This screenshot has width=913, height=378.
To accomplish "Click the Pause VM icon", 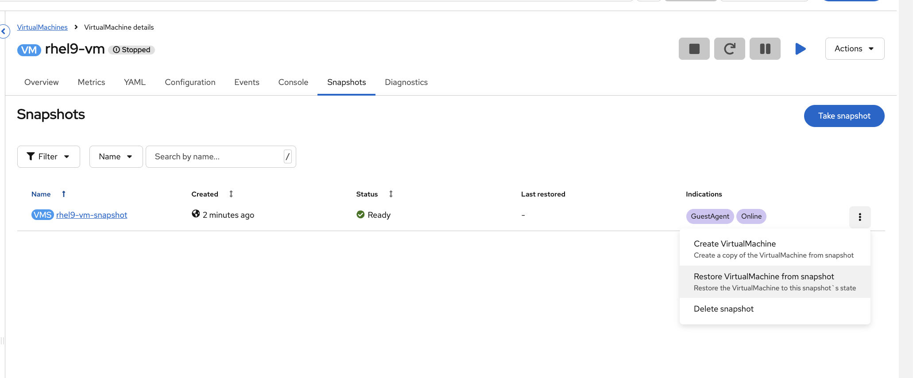I will click(x=765, y=49).
